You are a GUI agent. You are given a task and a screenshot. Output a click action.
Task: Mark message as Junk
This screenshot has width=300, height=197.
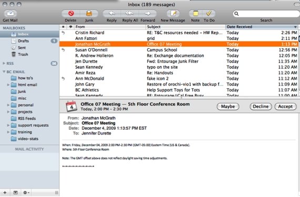click(89, 13)
